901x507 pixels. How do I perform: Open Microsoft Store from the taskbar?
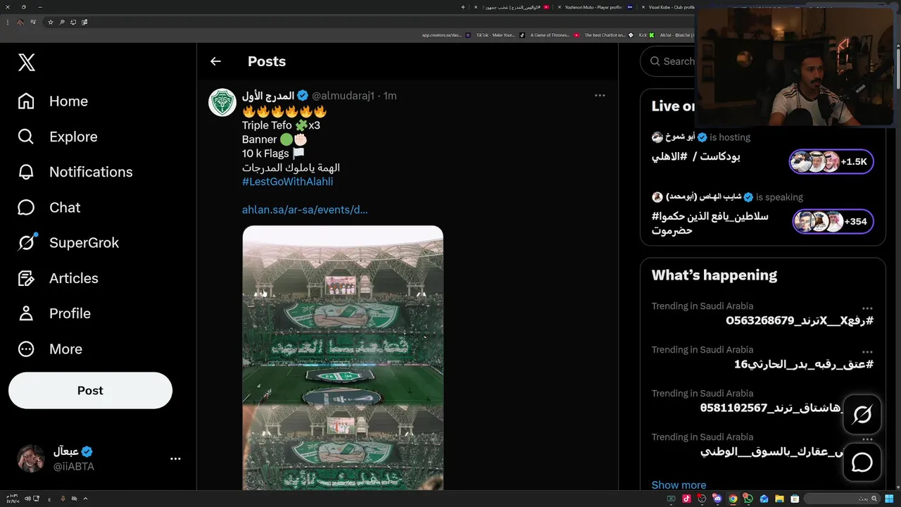(x=795, y=499)
